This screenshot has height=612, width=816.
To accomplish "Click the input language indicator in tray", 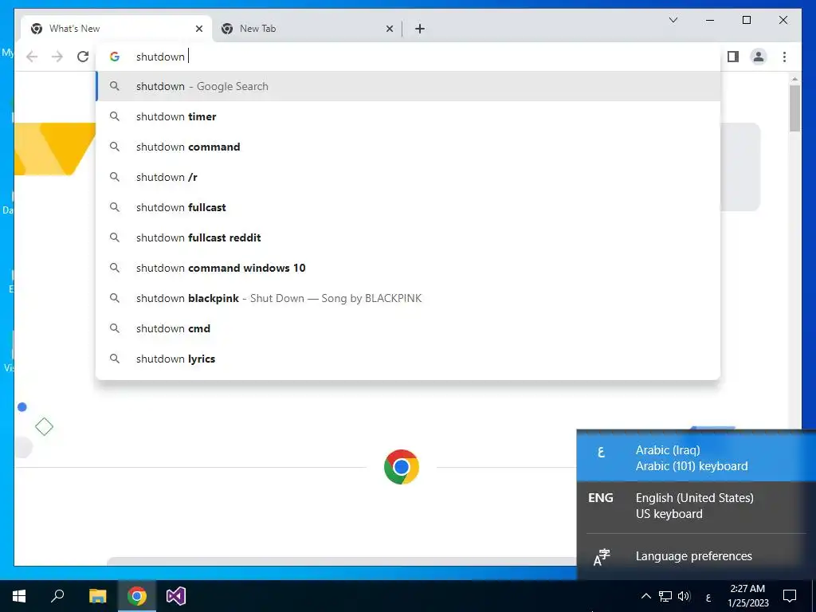I will [x=708, y=598].
